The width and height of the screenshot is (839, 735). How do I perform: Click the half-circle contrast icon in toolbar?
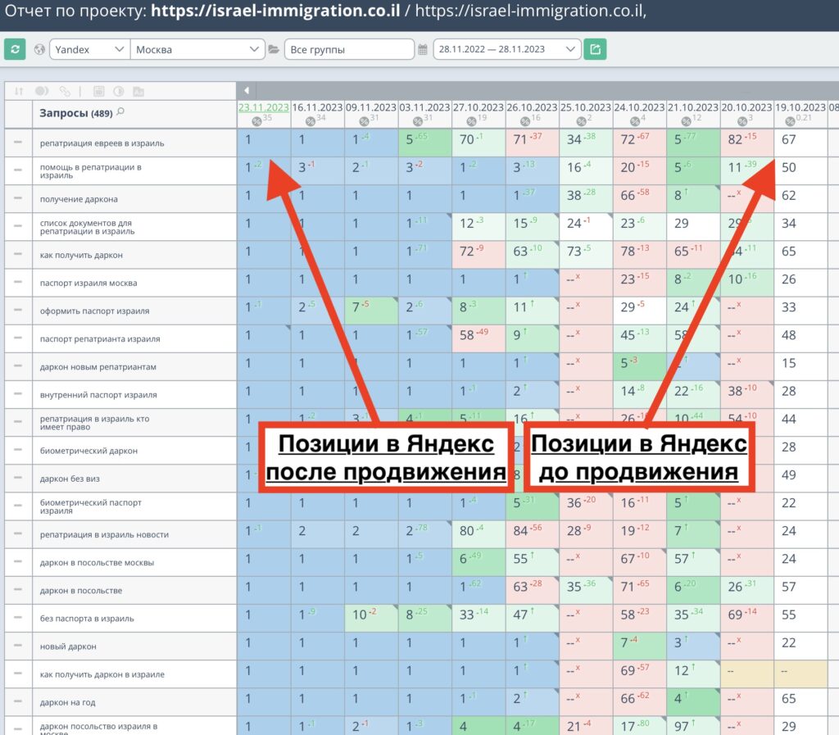click(x=119, y=92)
